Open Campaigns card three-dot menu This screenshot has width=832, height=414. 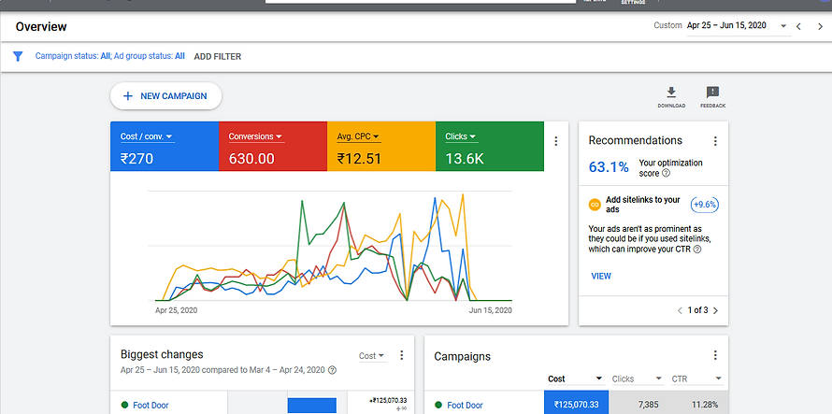coord(715,355)
